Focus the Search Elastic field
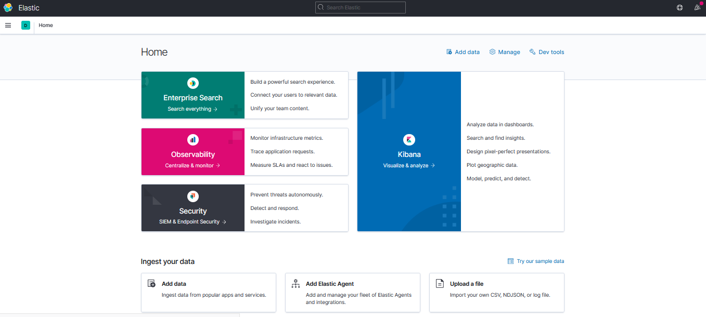Image resolution: width=706 pixels, height=317 pixels. tap(361, 7)
